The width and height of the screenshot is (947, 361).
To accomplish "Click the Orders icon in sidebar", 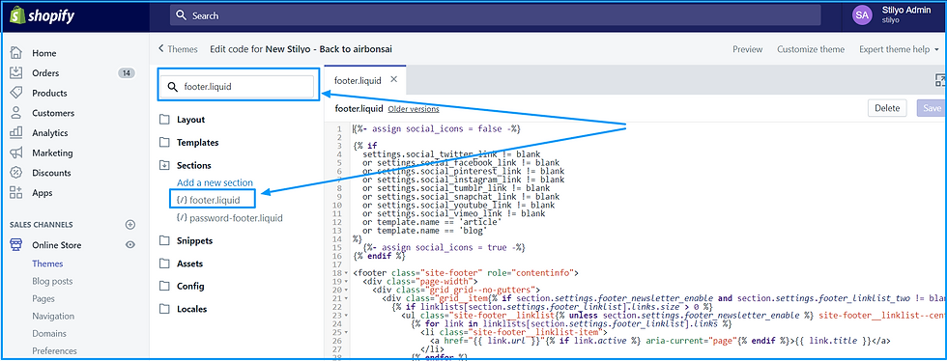I will [16, 73].
